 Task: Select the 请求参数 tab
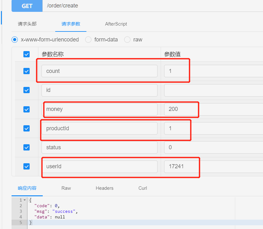pos(71,24)
